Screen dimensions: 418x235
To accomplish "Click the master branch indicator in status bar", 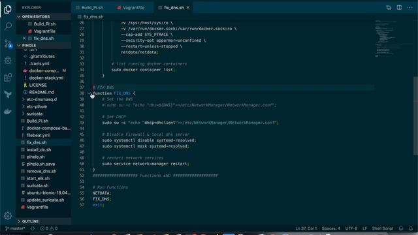I will click(x=15, y=228).
